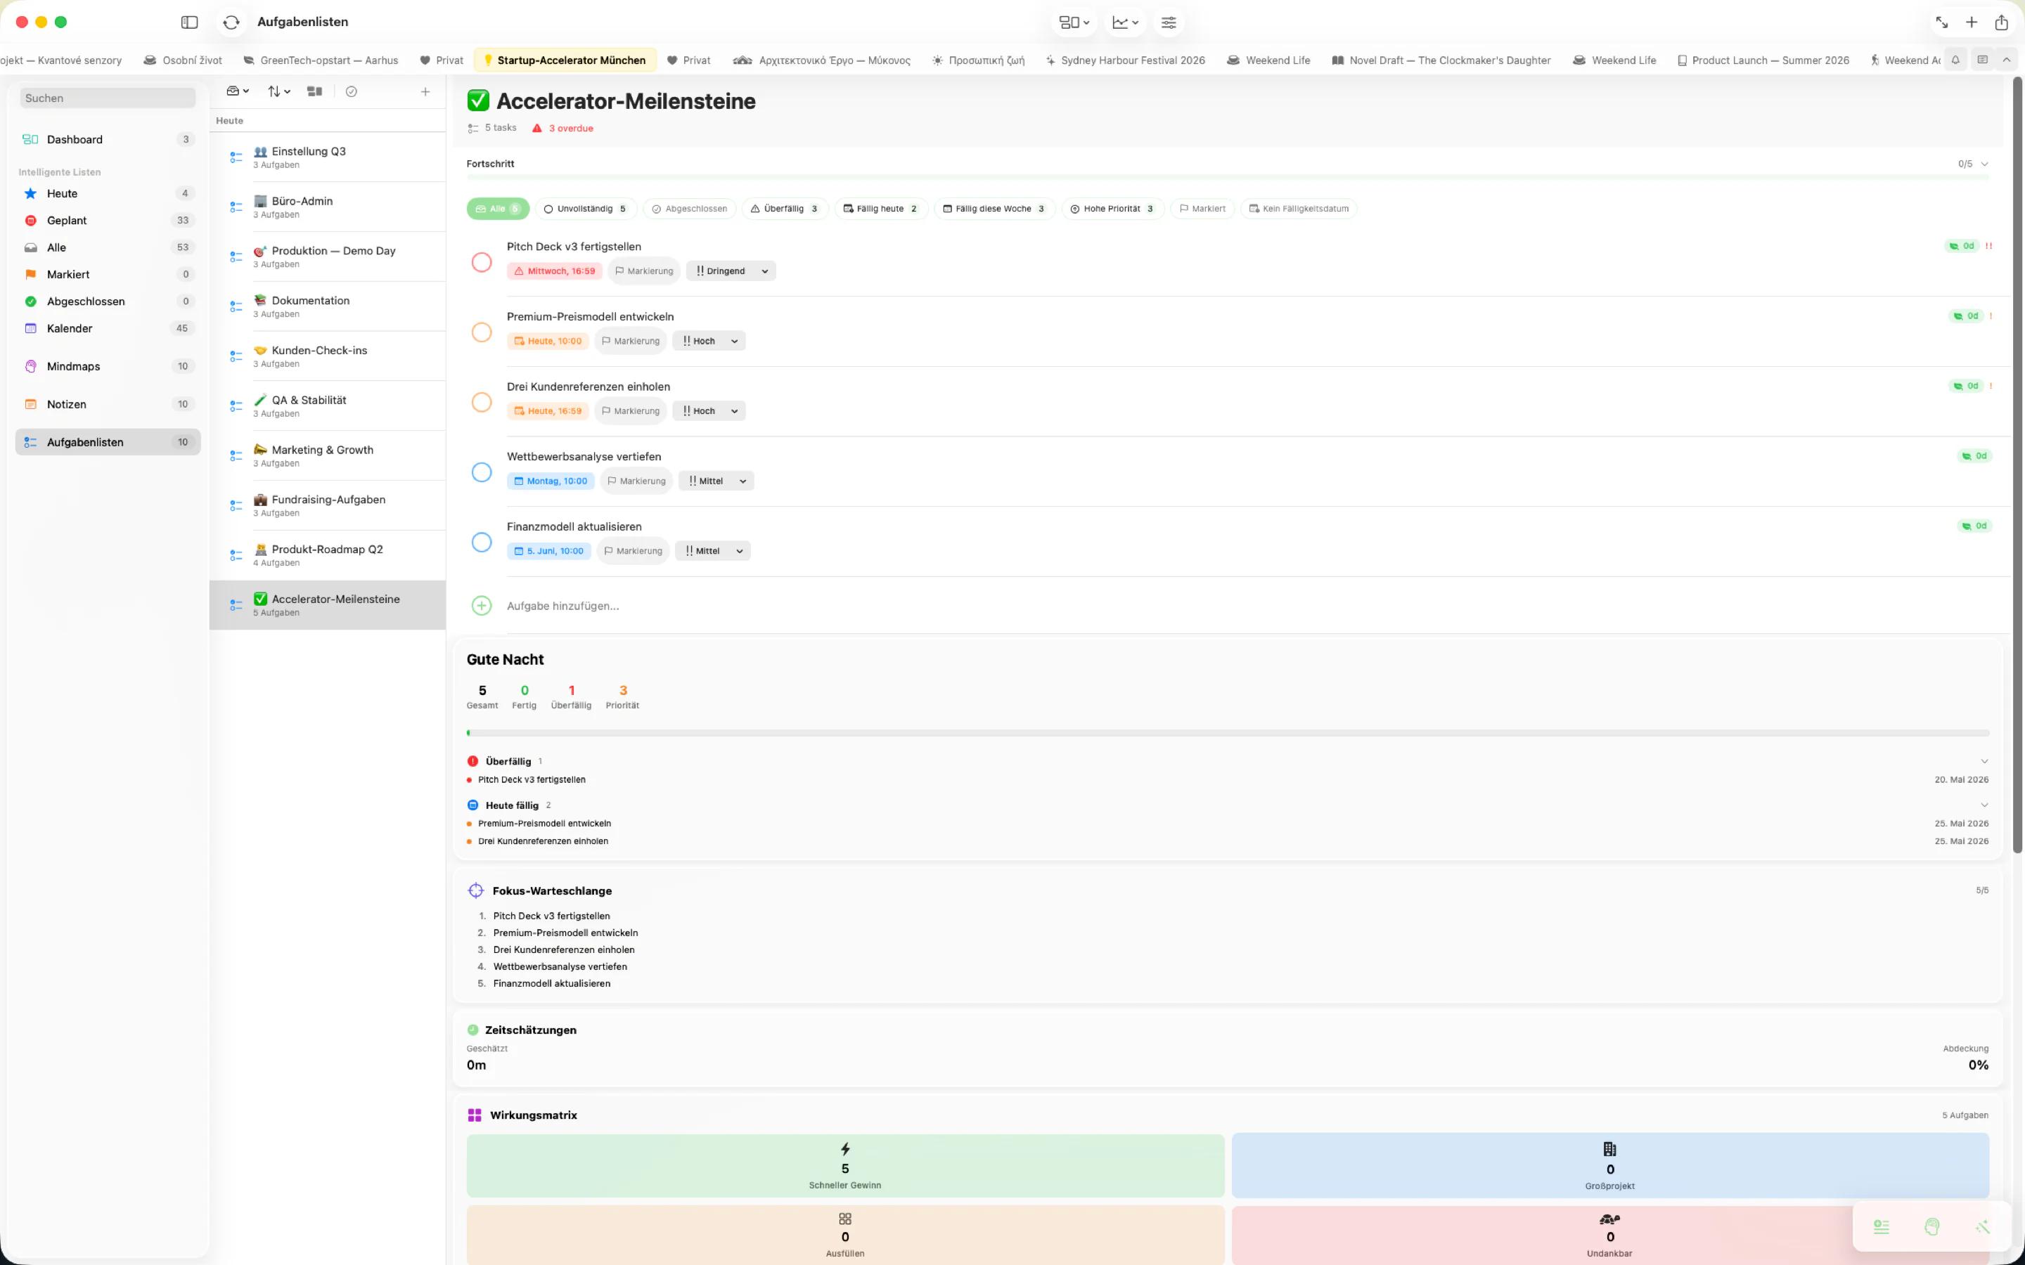Click the Großprojekt blue matrix tile
This screenshot has height=1265, width=2025.
pos(1610,1165)
